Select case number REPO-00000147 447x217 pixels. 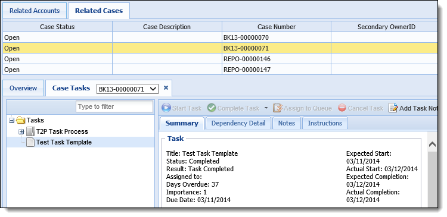click(x=247, y=70)
